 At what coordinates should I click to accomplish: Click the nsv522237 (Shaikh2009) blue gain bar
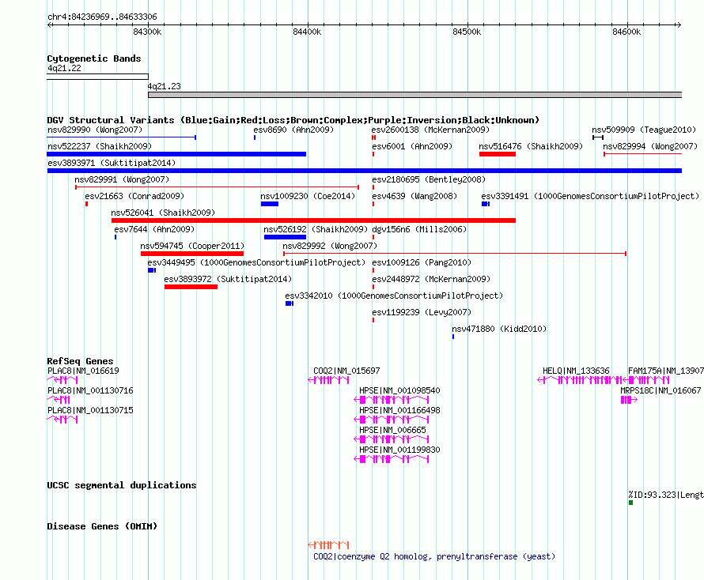pos(176,154)
